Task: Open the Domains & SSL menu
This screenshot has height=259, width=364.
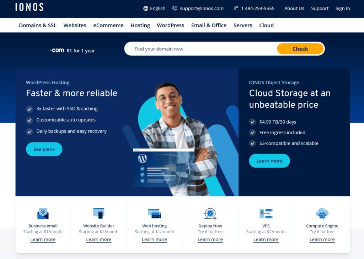Action: click(37, 25)
